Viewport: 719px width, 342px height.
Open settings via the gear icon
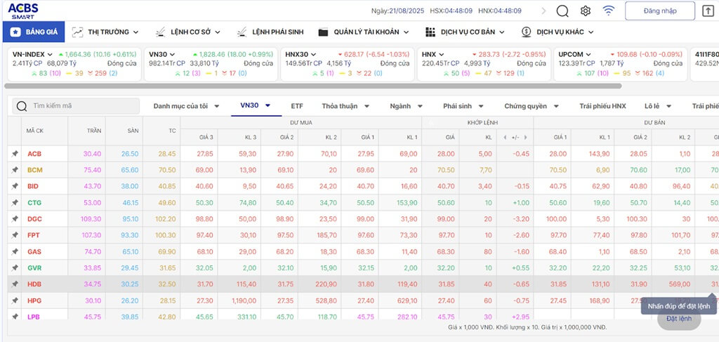point(586,11)
